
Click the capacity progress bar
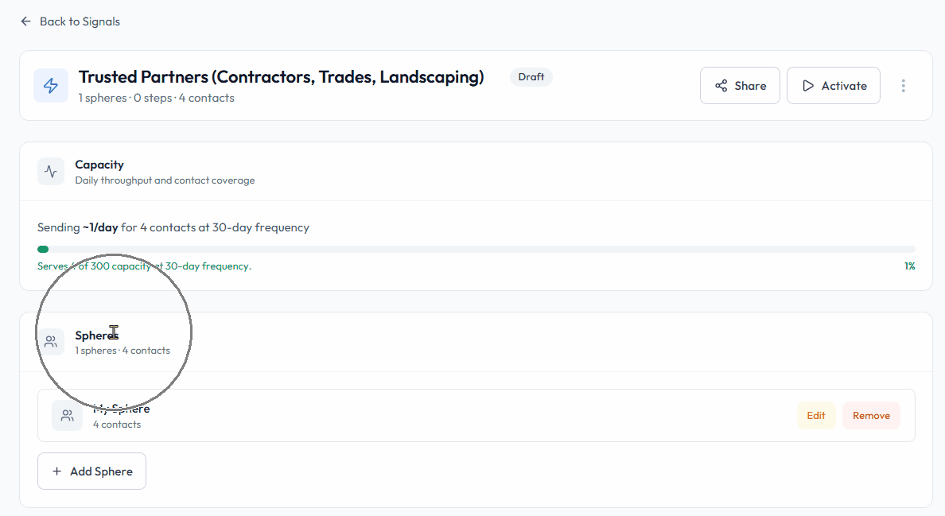click(476, 250)
